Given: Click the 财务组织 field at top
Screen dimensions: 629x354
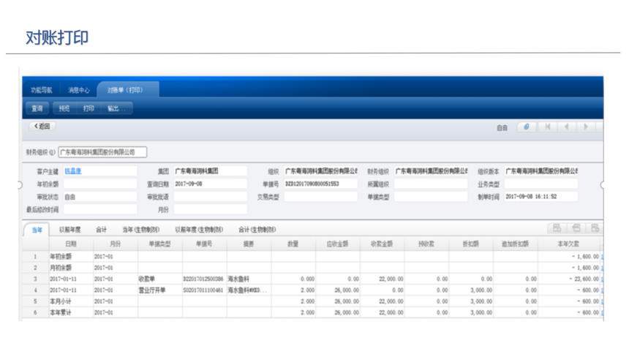Looking at the screenshot, I should (102, 152).
